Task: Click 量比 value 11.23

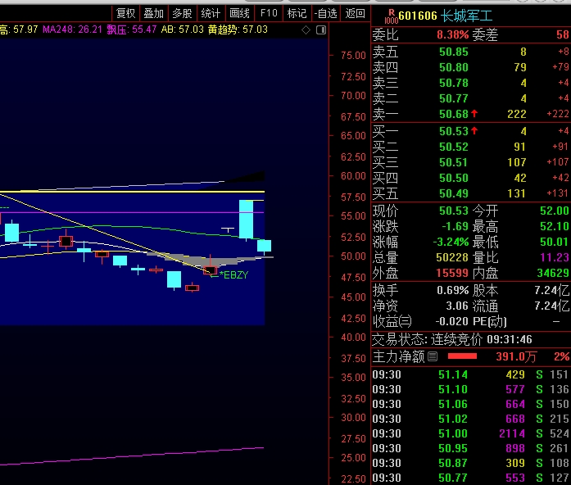Action: coord(555,257)
